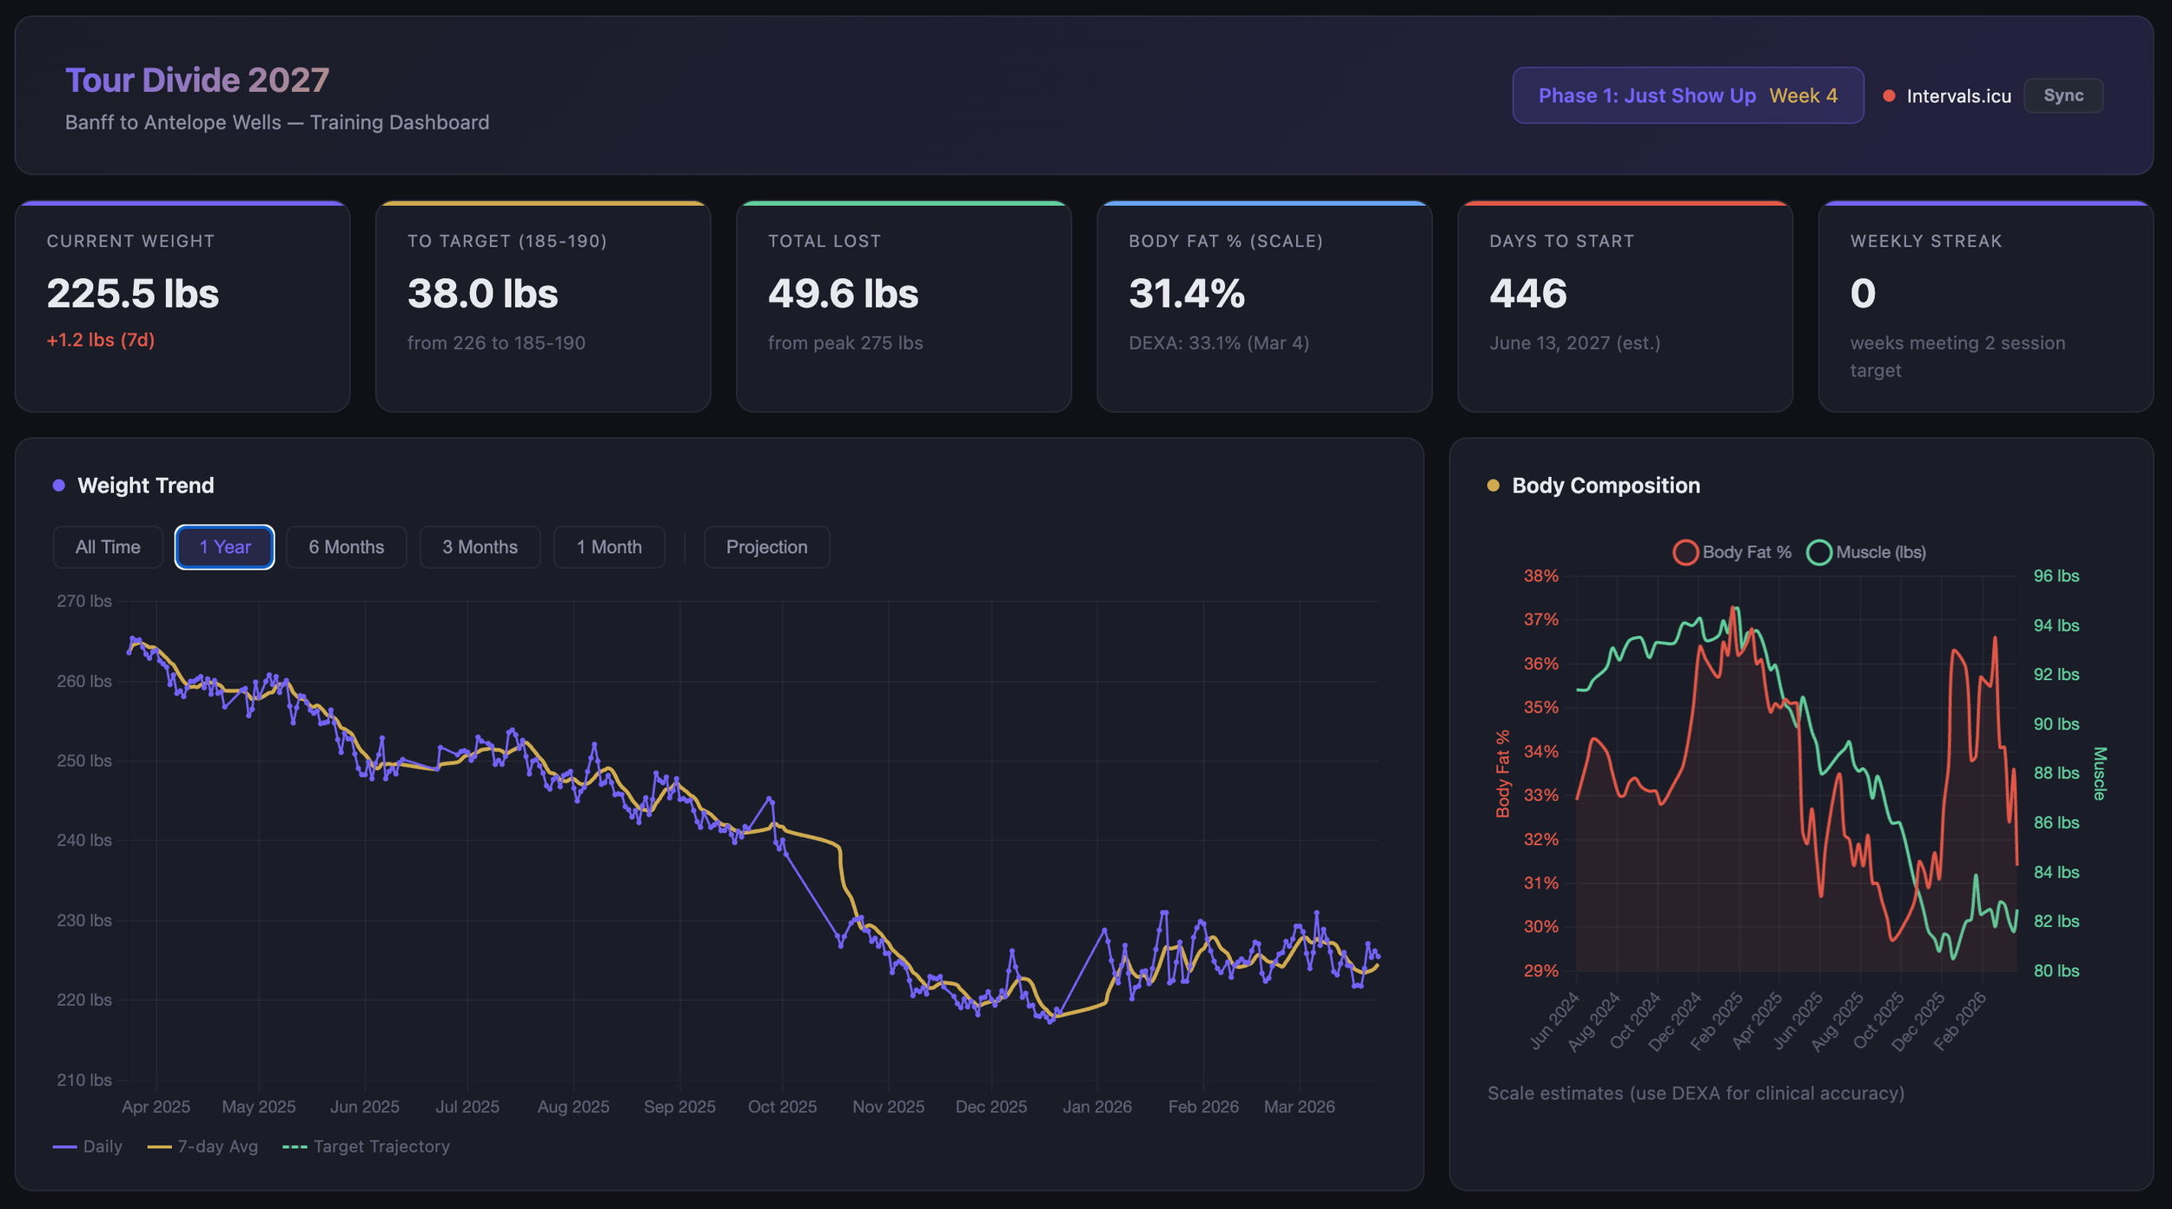Image resolution: width=2172 pixels, height=1209 pixels.
Task: Click the 7-day Avg legend line
Action: (x=160, y=1146)
